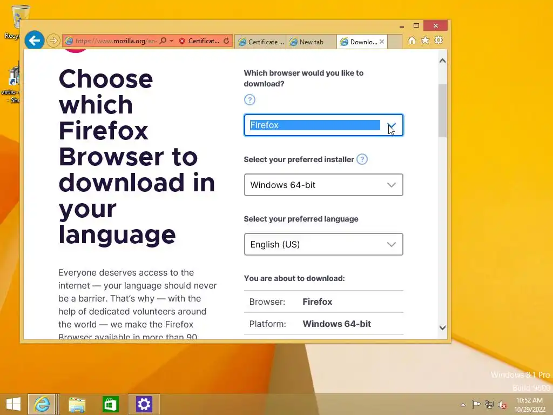This screenshot has height=415, width=553.
Task: Click Action Center flag tray icon
Action: pos(476,404)
